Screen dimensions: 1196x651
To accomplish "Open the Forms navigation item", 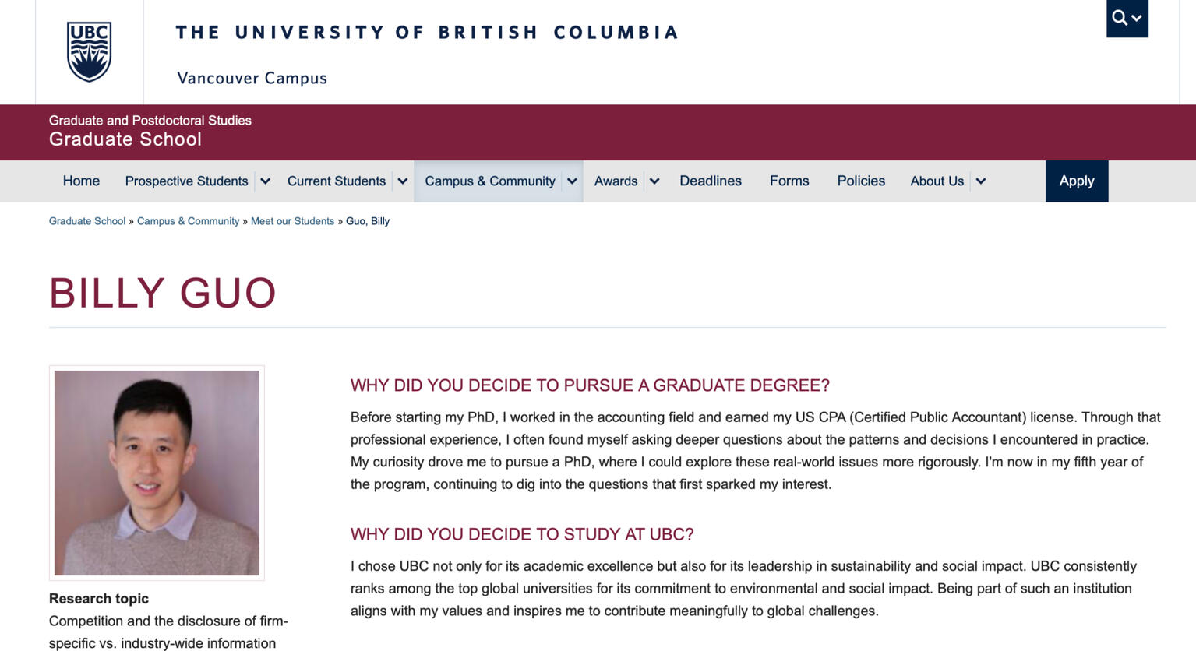I will point(789,181).
